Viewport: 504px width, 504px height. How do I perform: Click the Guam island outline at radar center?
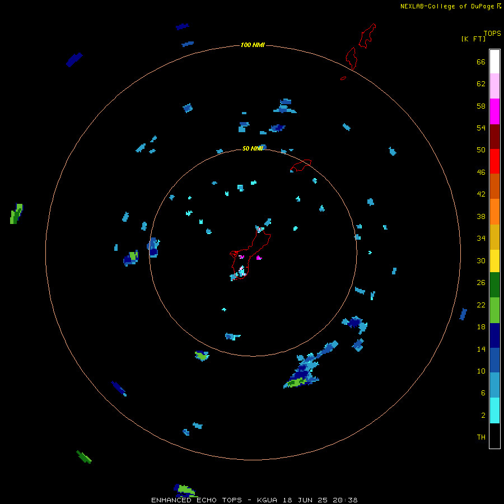point(250,253)
